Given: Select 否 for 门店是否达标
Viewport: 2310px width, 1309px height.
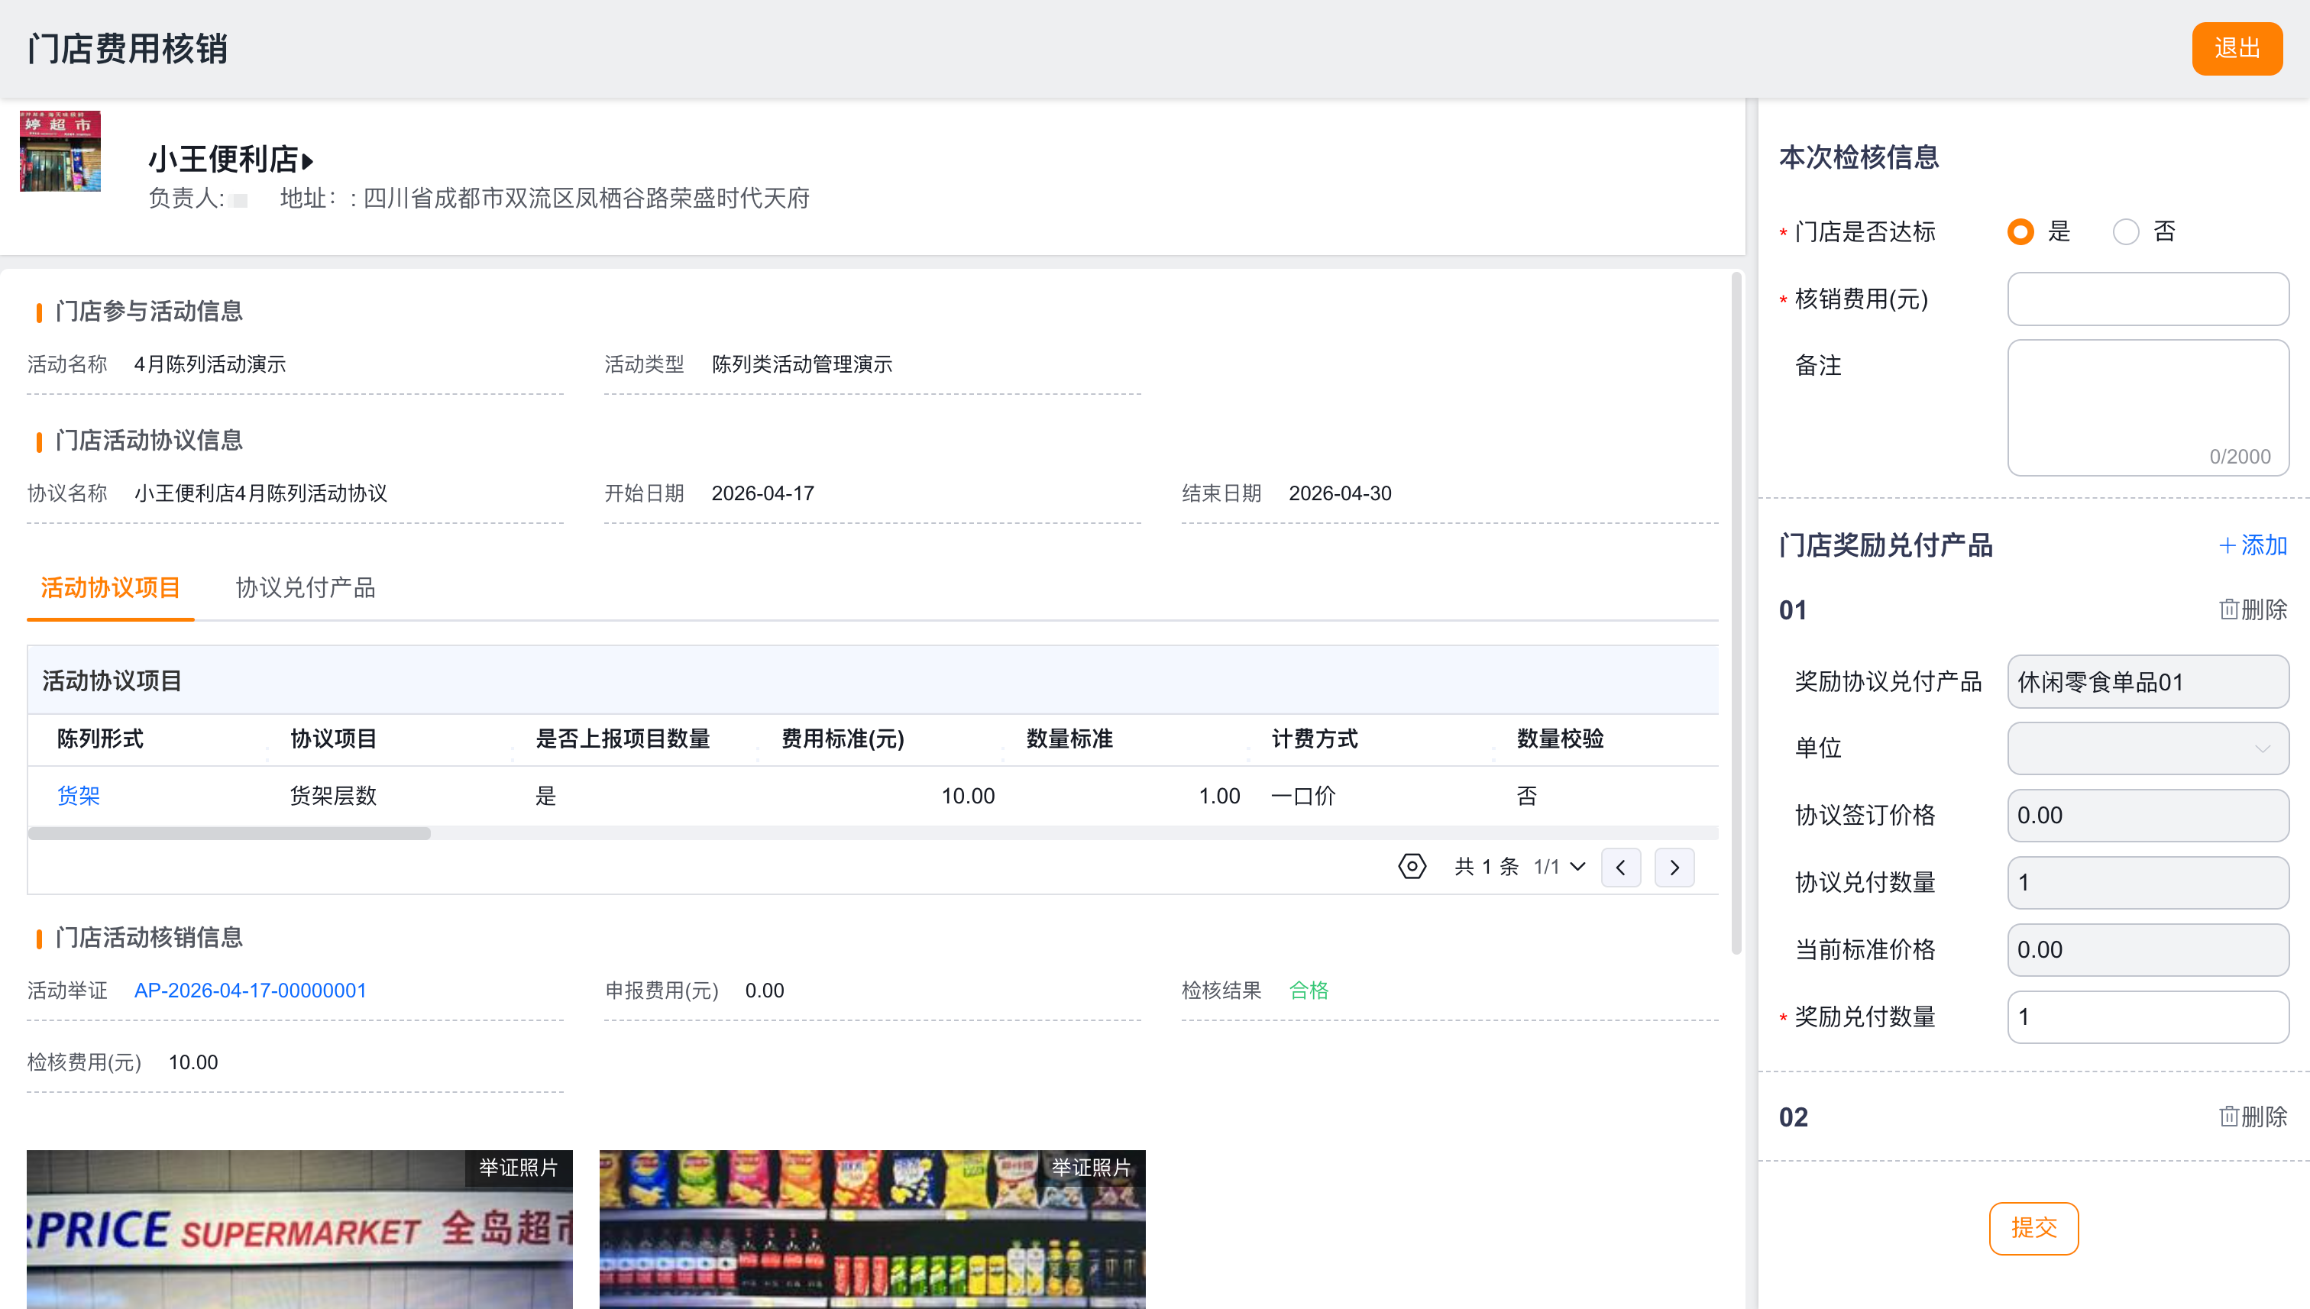Looking at the screenshot, I should coord(2126,232).
